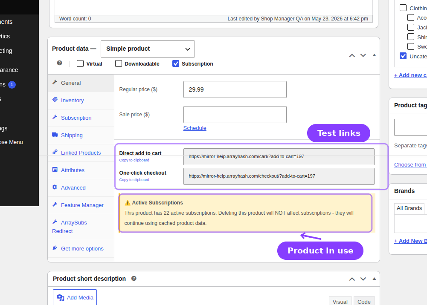Move Product short description panel down
Viewport: 427px width, 305px height.
(363, 279)
